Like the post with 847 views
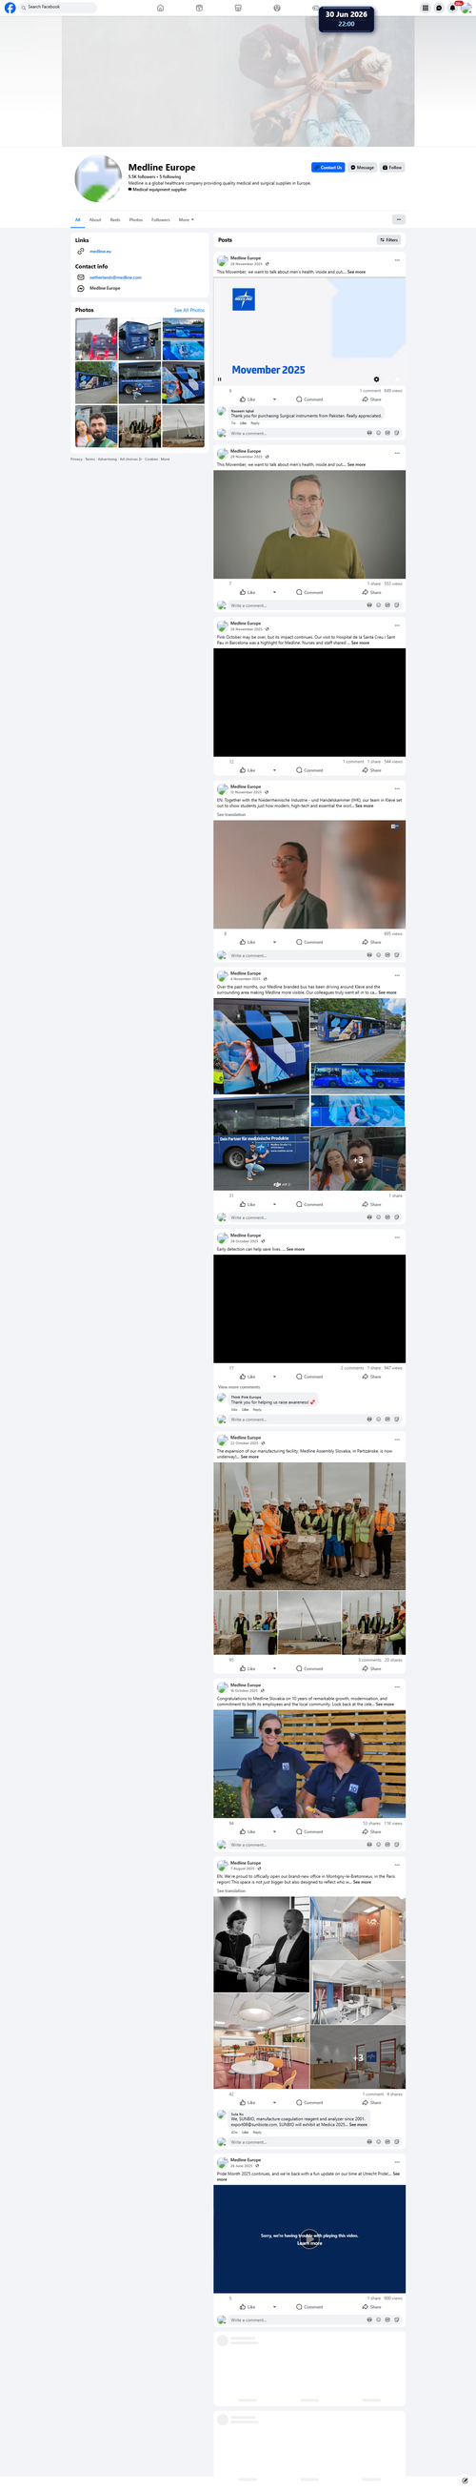Image resolution: width=476 pixels, height=2492 pixels. (x=248, y=1377)
